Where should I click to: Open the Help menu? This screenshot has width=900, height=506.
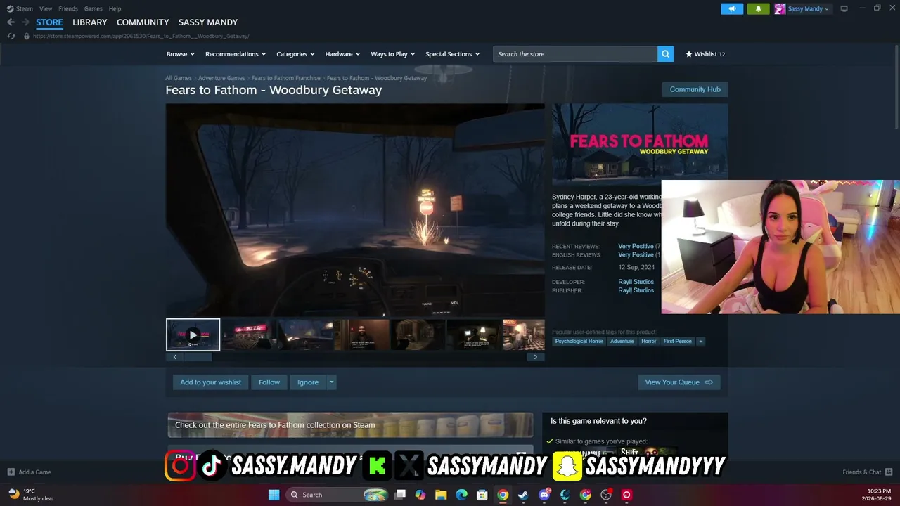(115, 8)
